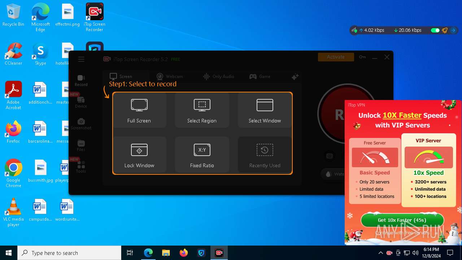The image size is (462, 260).
Task: Switch to the Game recording tab
Action: point(260,77)
